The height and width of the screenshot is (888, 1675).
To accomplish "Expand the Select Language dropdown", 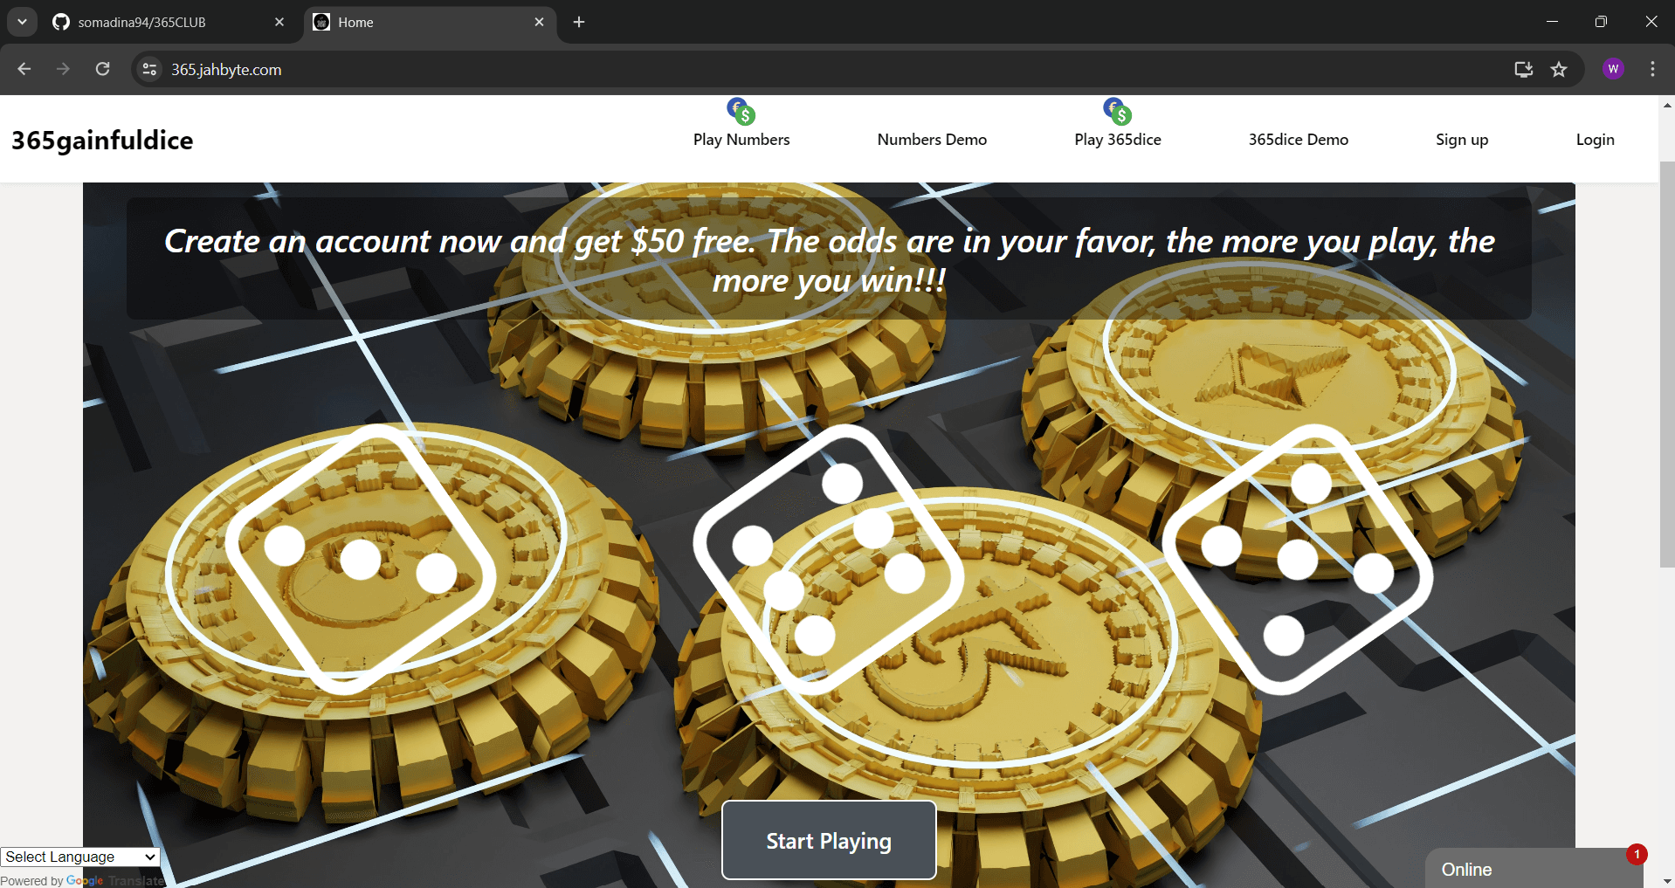I will tap(80, 857).
